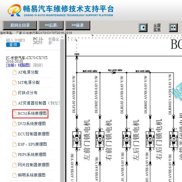Viewport: 182px width, 182px height.
Task: Select BCM系统原理图 entry
Action: (32, 113)
